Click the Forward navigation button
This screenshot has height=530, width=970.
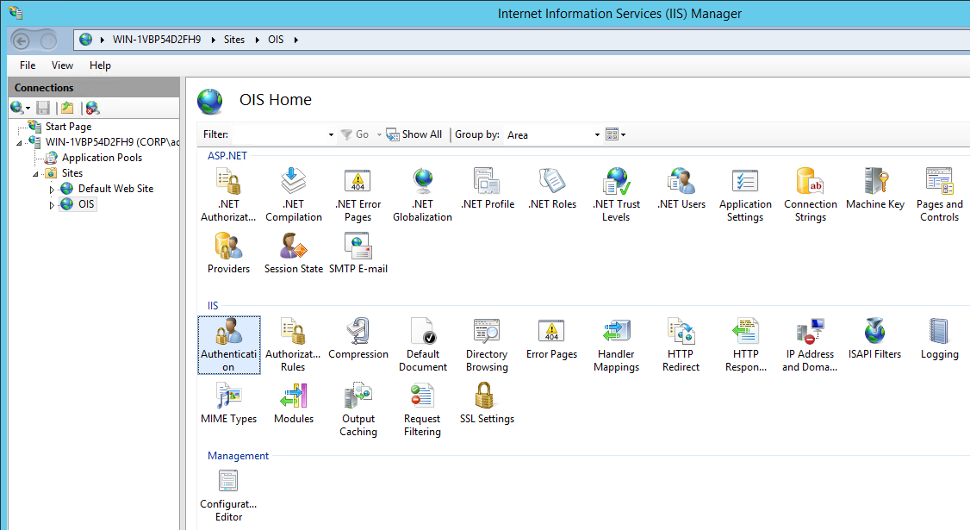[47, 41]
